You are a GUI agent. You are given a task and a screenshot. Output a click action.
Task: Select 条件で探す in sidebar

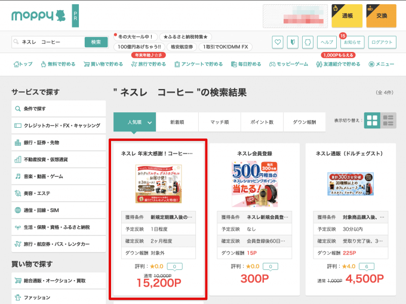point(59,109)
